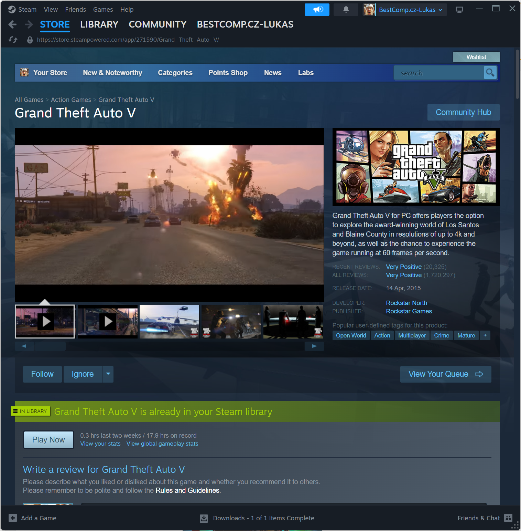Screen dimensions: 521x531
Task: Open the View menu
Action: (x=51, y=10)
